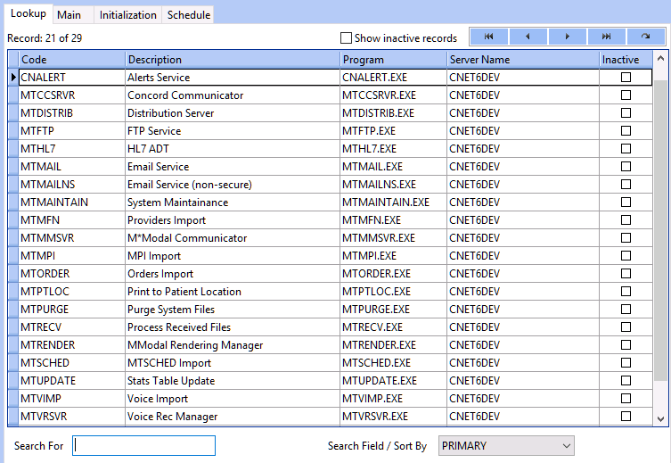The image size is (671, 463).
Task: Select the MTDISTRIB code cell
Action: click(72, 113)
